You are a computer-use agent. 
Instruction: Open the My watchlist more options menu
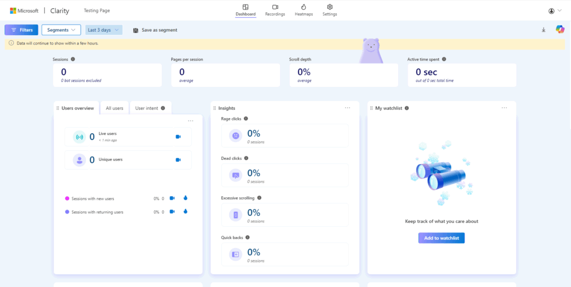point(504,108)
